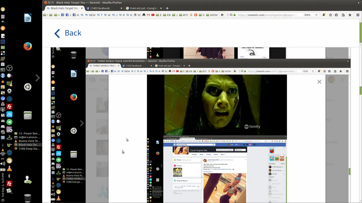Open power button beneath the 'Tue Sep 5' clock

(x=3, y=200)
